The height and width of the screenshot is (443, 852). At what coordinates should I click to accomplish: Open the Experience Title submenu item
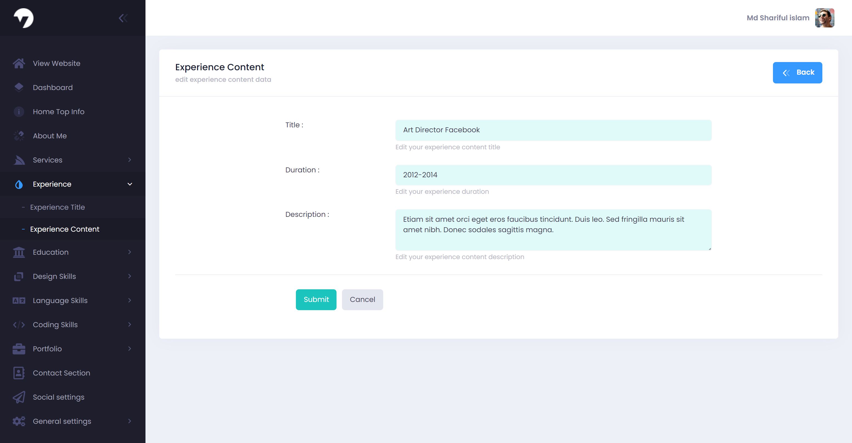pos(58,207)
